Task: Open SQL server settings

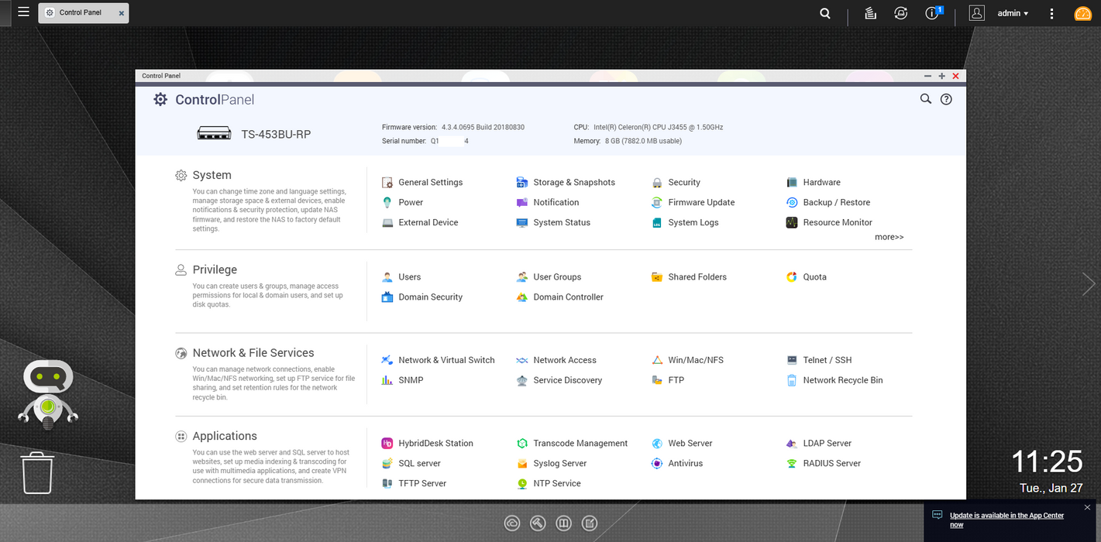Action: click(411, 464)
